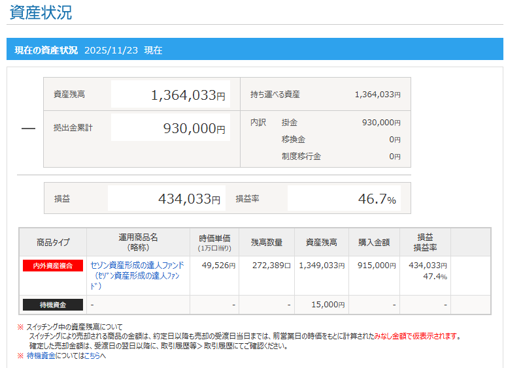Click the 資産残高 value 1,364,033円 box
Image resolution: width=506 pixels, height=368 pixels.
(x=170, y=95)
